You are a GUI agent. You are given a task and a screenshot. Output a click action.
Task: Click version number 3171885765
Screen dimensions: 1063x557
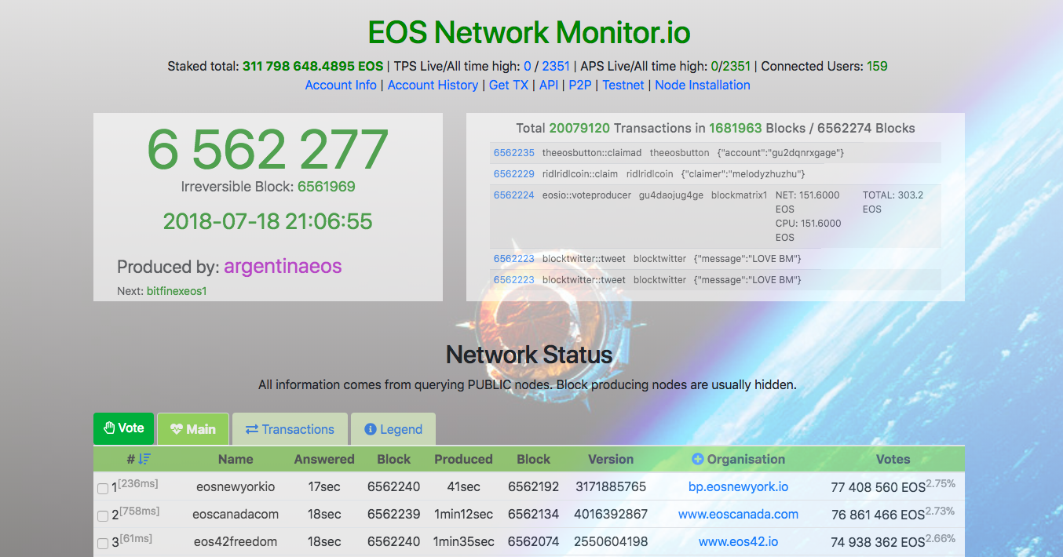[611, 486]
